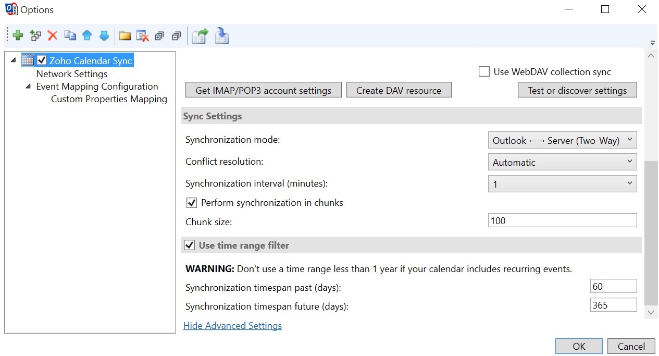Open the Synchronization mode dropdown
The width and height of the screenshot is (659, 356).
point(562,140)
